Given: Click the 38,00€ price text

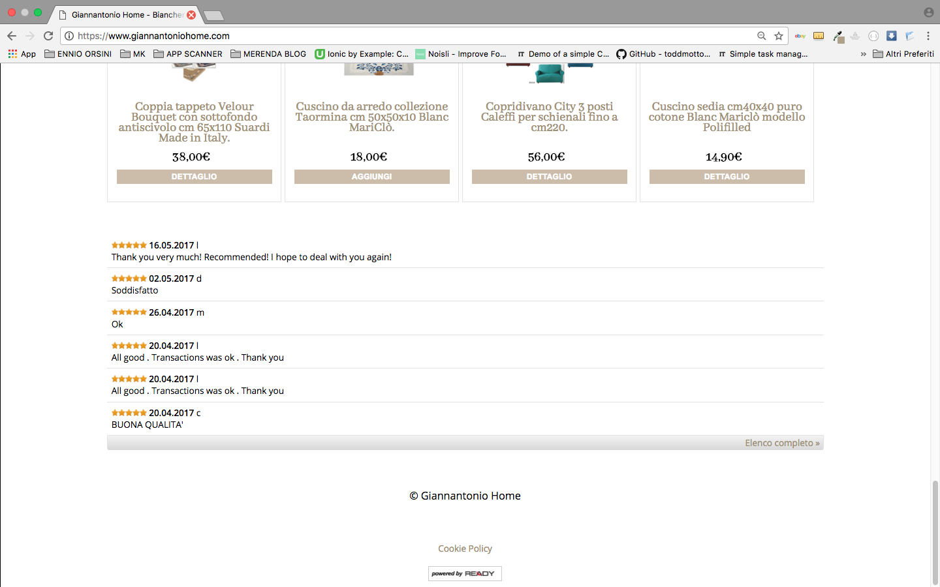Looking at the screenshot, I should [191, 157].
